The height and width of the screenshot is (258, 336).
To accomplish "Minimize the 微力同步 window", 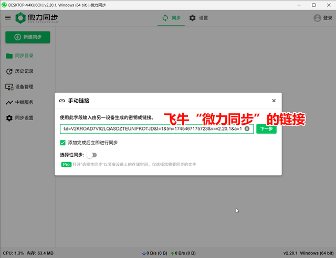I will point(299,5).
